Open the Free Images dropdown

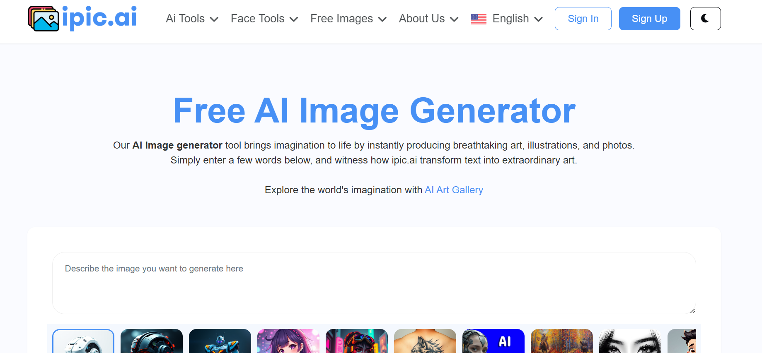click(x=348, y=19)
